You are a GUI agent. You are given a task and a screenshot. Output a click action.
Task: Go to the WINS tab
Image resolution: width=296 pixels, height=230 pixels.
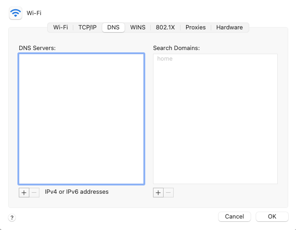(137, 28)
